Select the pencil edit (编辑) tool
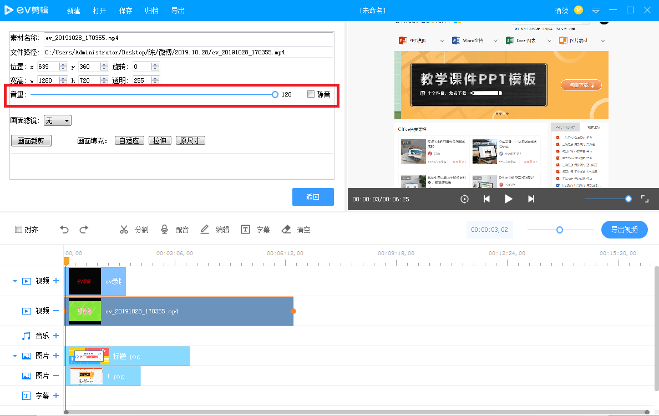 [x=205, y=230]
